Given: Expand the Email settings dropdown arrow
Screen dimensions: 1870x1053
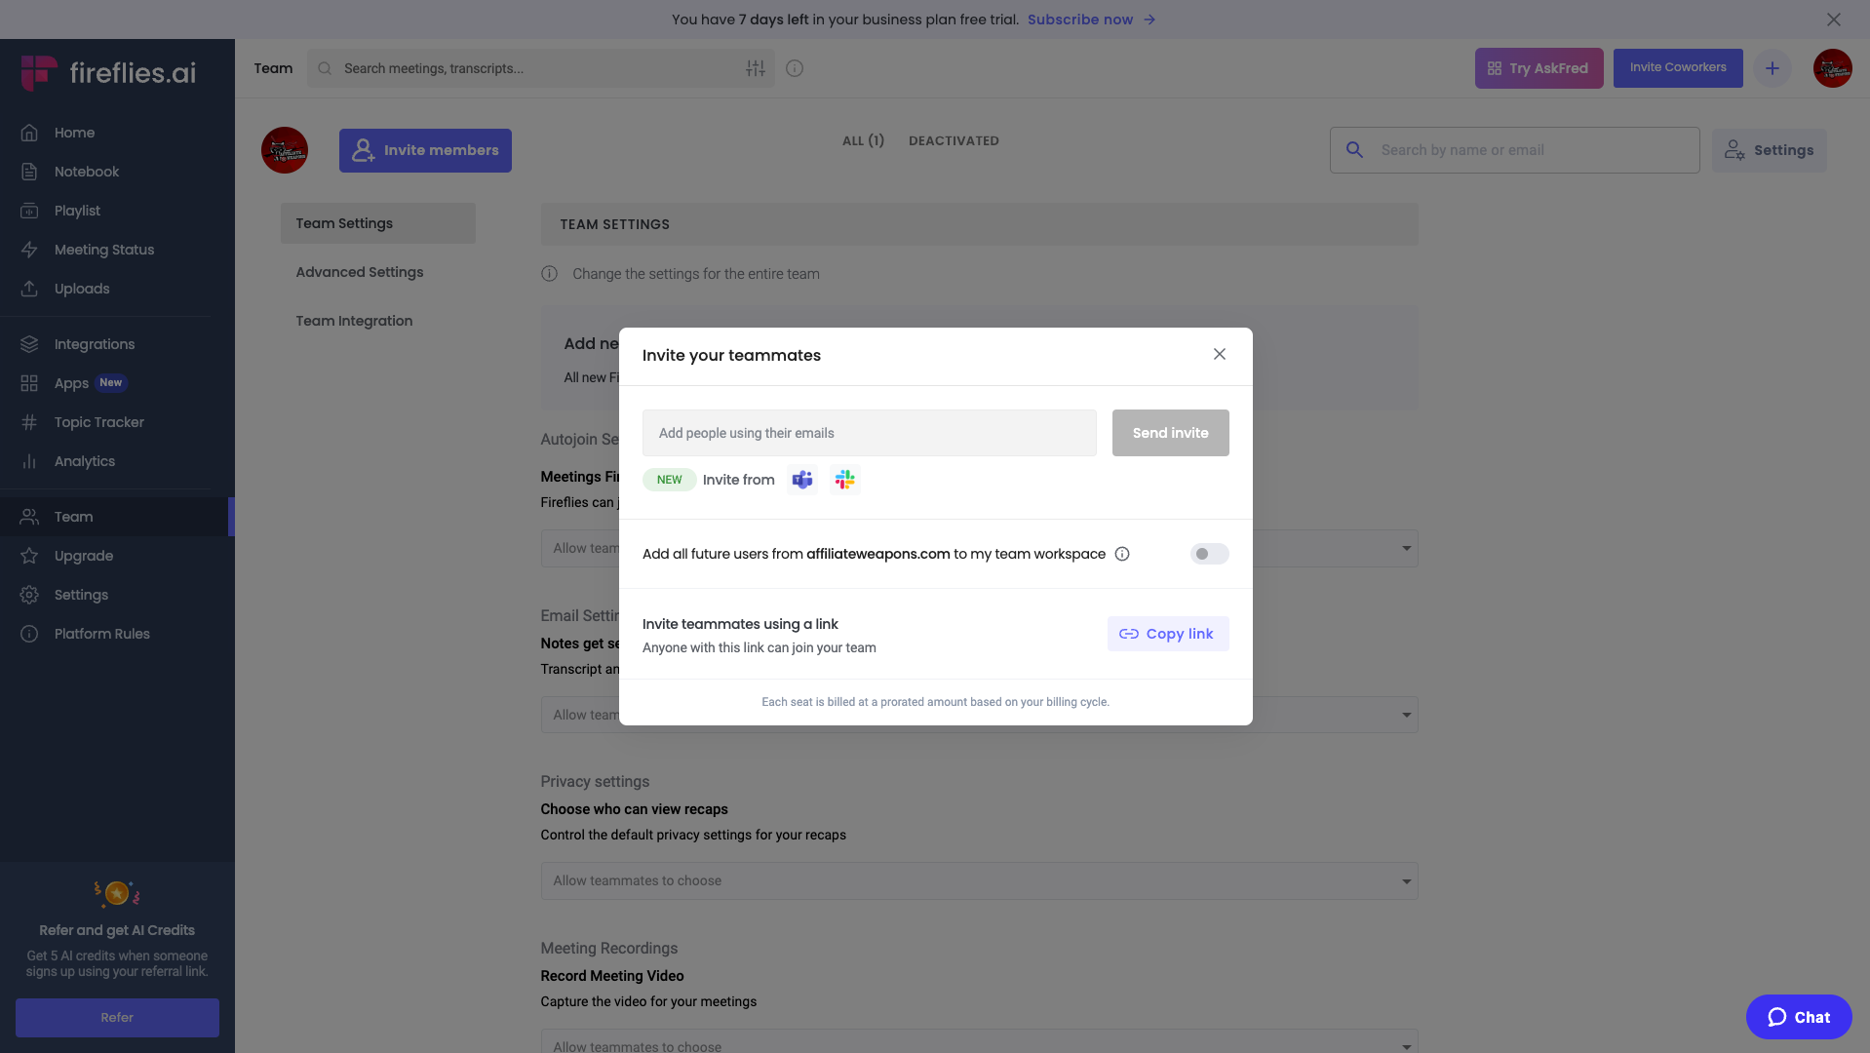Looking at the screenshot, I should coord(1406,715).
